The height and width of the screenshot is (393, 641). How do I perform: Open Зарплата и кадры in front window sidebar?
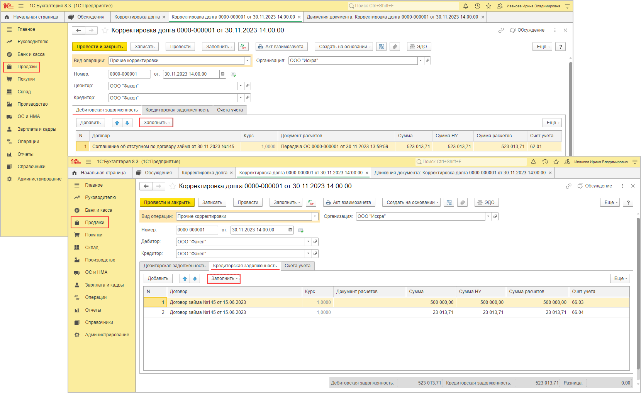click(x=104, y=285)
